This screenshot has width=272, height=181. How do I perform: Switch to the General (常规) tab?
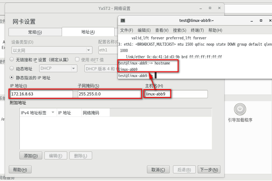coord(35,32)
